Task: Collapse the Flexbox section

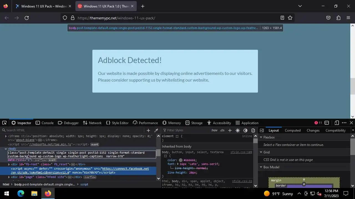Action: pyautogui.click(x=261, y=137)
